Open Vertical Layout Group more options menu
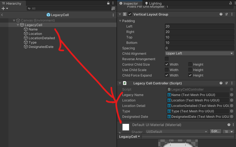Screen dimensions: 236x147 coord(232,14)
